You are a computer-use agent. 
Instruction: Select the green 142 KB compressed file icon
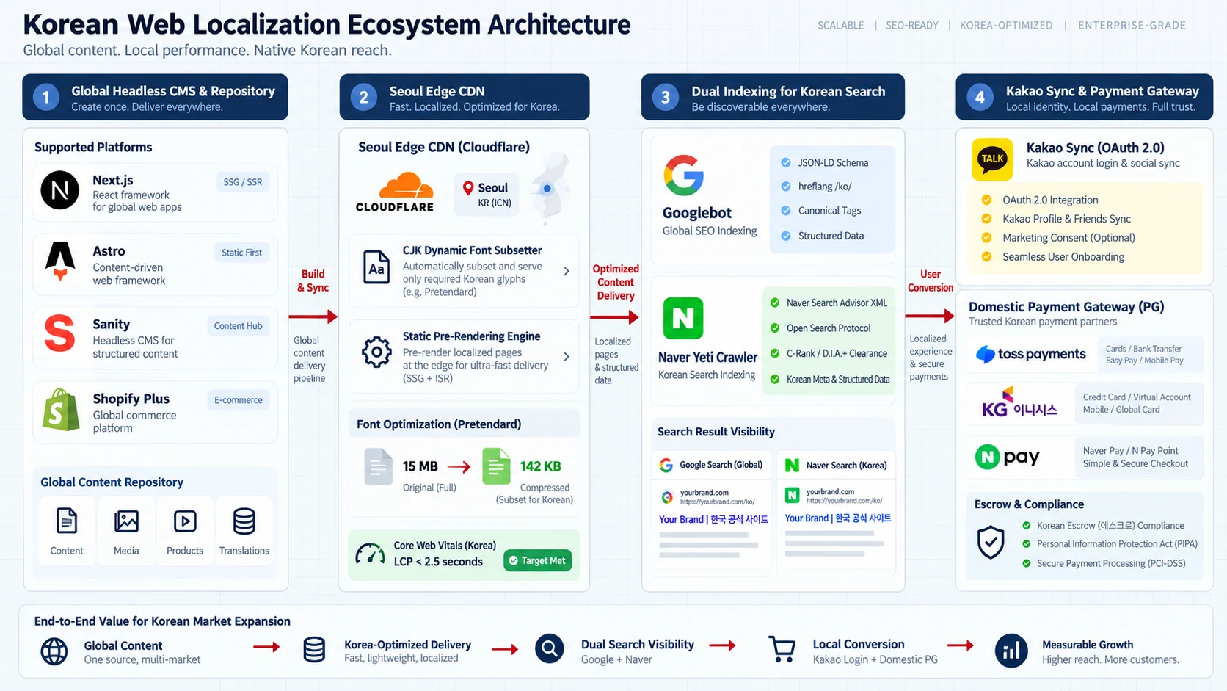pyautogui.click(x=496, y=466)
